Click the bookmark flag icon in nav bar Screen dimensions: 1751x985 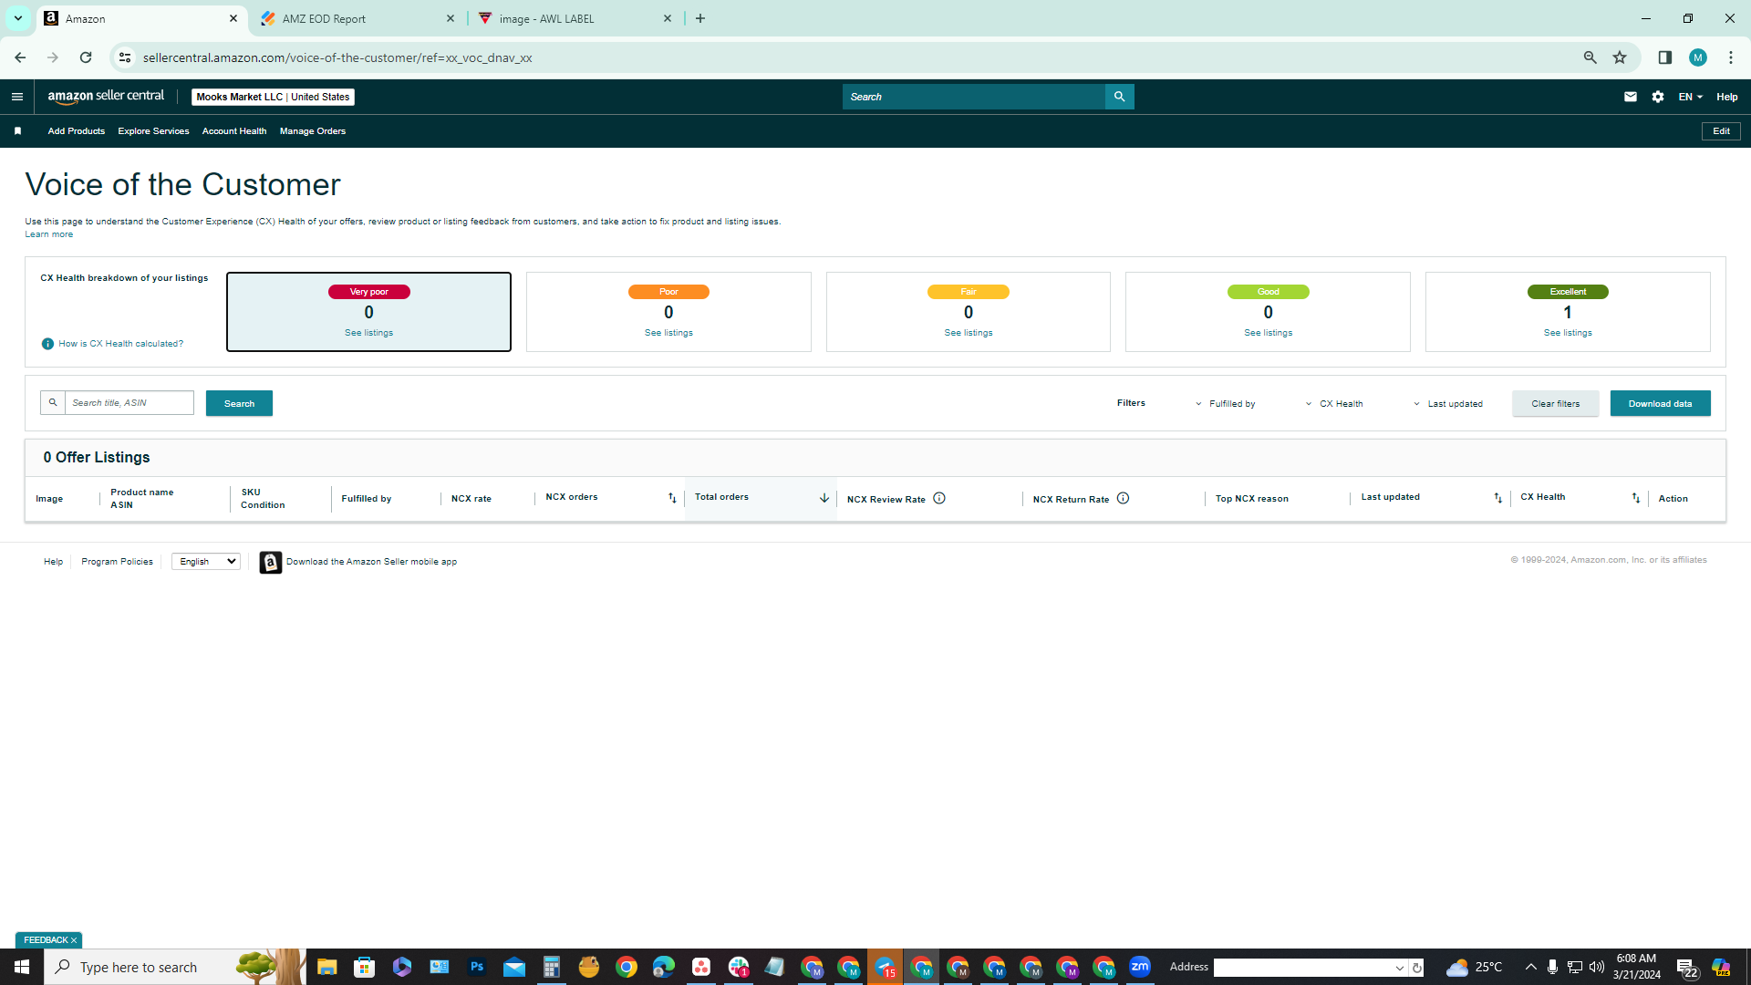pos(17,131)
